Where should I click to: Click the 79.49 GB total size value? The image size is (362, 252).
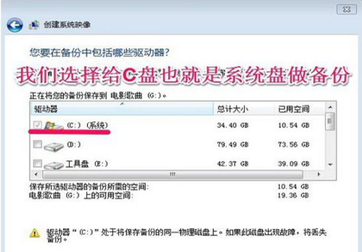point(233,144)
